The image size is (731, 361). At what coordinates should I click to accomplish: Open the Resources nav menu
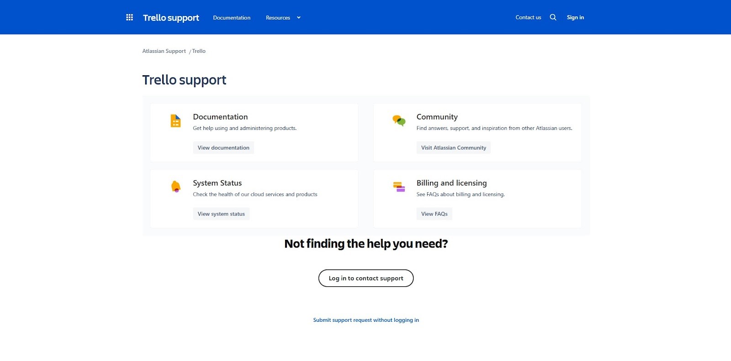click(x=278, y=18)
